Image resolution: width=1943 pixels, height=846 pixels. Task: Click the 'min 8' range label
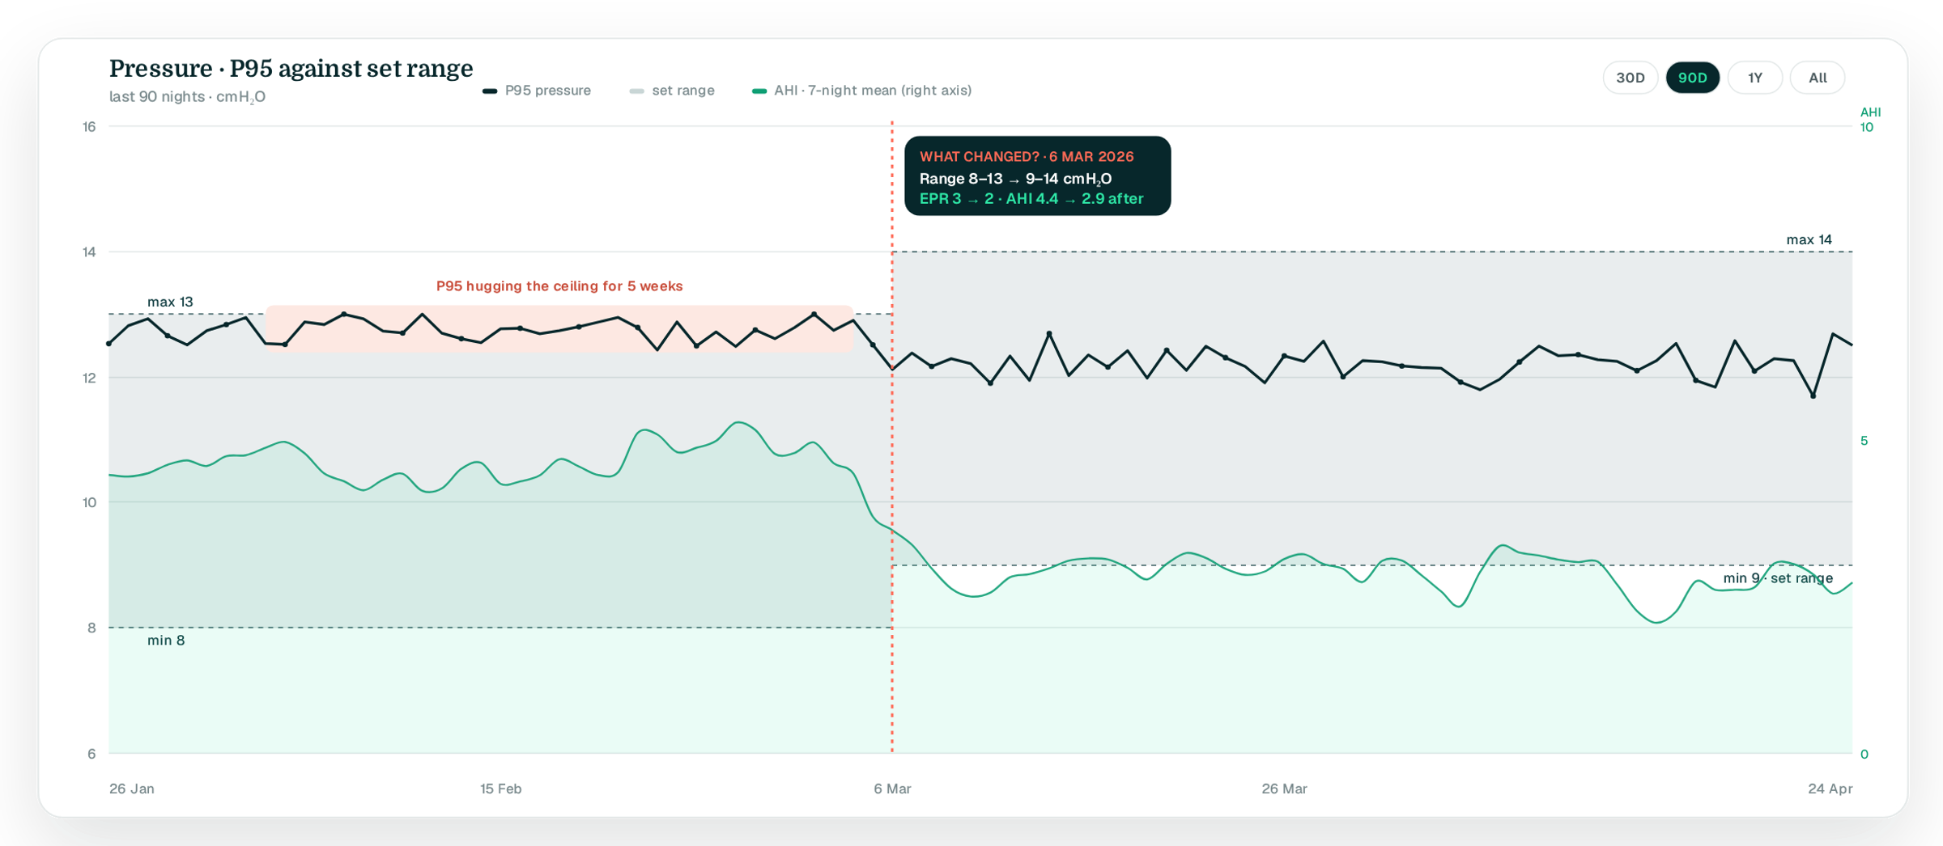pos(166,641)
